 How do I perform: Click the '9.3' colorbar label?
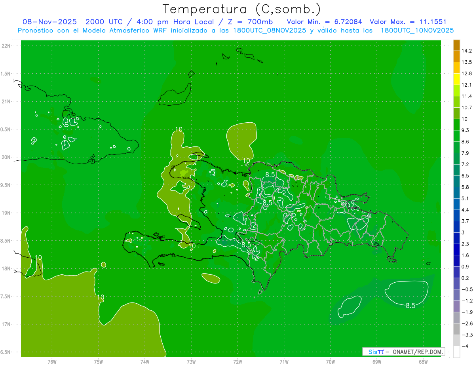(x=465, y=130)
